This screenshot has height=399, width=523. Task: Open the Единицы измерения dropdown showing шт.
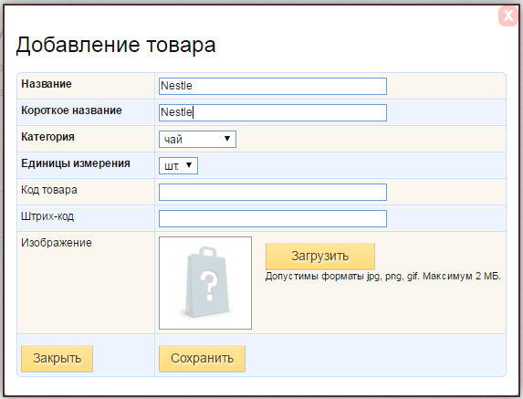point(179,165)
